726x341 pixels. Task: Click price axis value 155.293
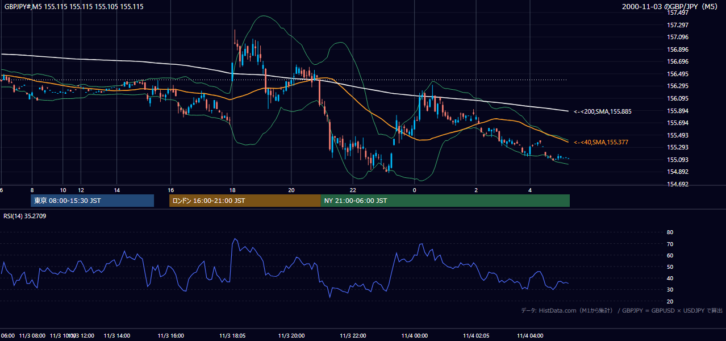click(x=678, y=147)
